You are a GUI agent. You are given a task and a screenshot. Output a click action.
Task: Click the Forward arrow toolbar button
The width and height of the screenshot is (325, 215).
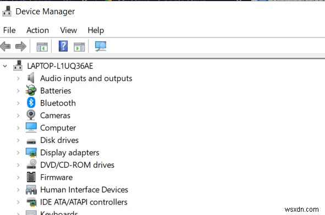coord(21,46)
